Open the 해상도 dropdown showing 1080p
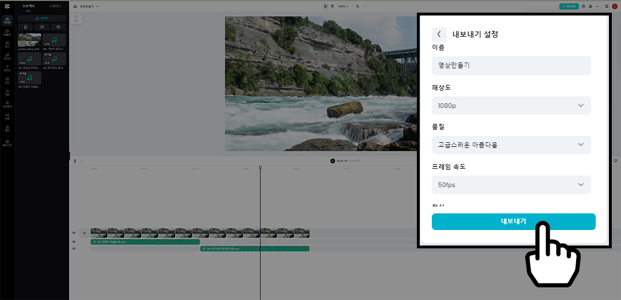This screenshot has width=621, height=300. 511,106
